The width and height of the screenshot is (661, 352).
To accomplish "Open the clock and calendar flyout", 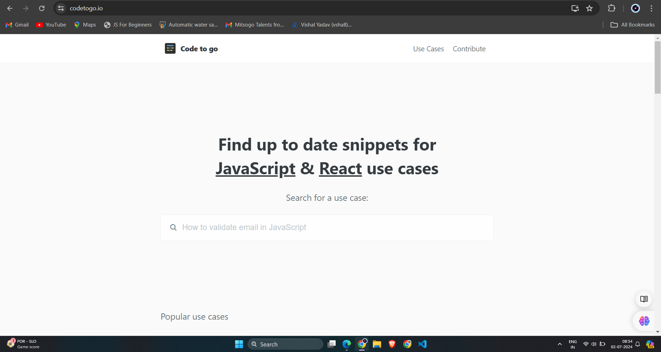I will point(621,344).
